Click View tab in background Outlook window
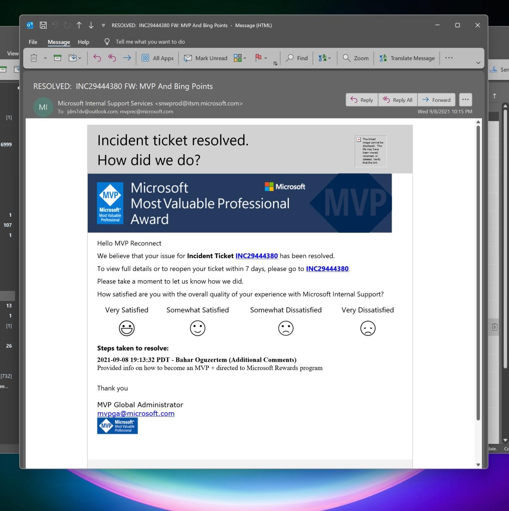 tap(13, 53)
